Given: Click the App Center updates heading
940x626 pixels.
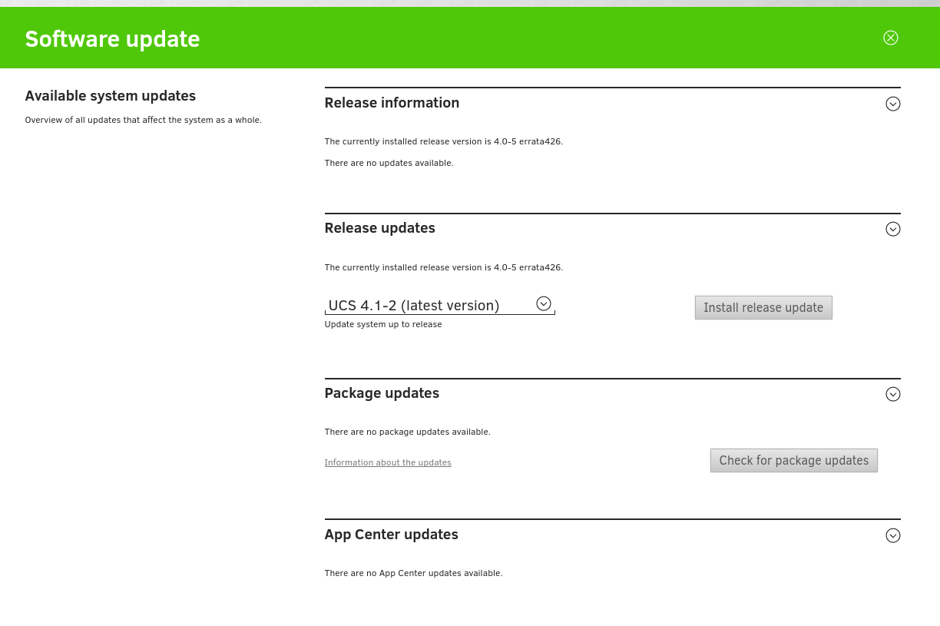Looking at the screenshot, I should [x=391, y=535].
